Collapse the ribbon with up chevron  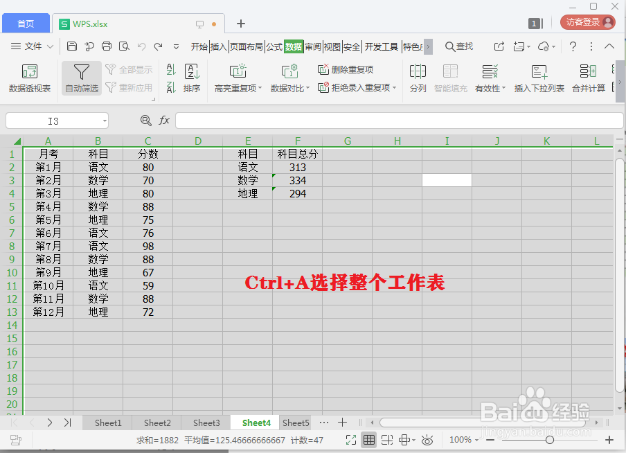(609, 46)
